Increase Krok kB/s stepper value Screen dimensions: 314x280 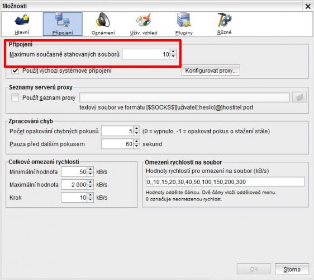(x=91, y=195)
